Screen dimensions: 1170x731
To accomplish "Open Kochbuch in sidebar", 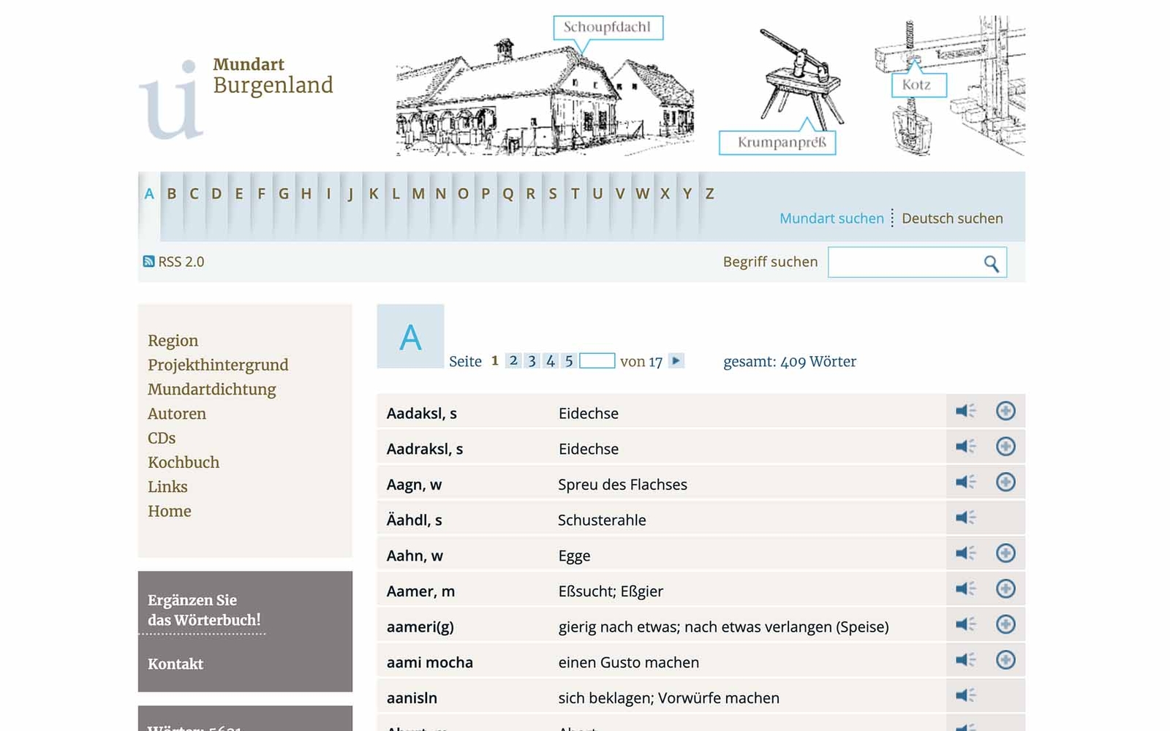I will click(184, 462).
